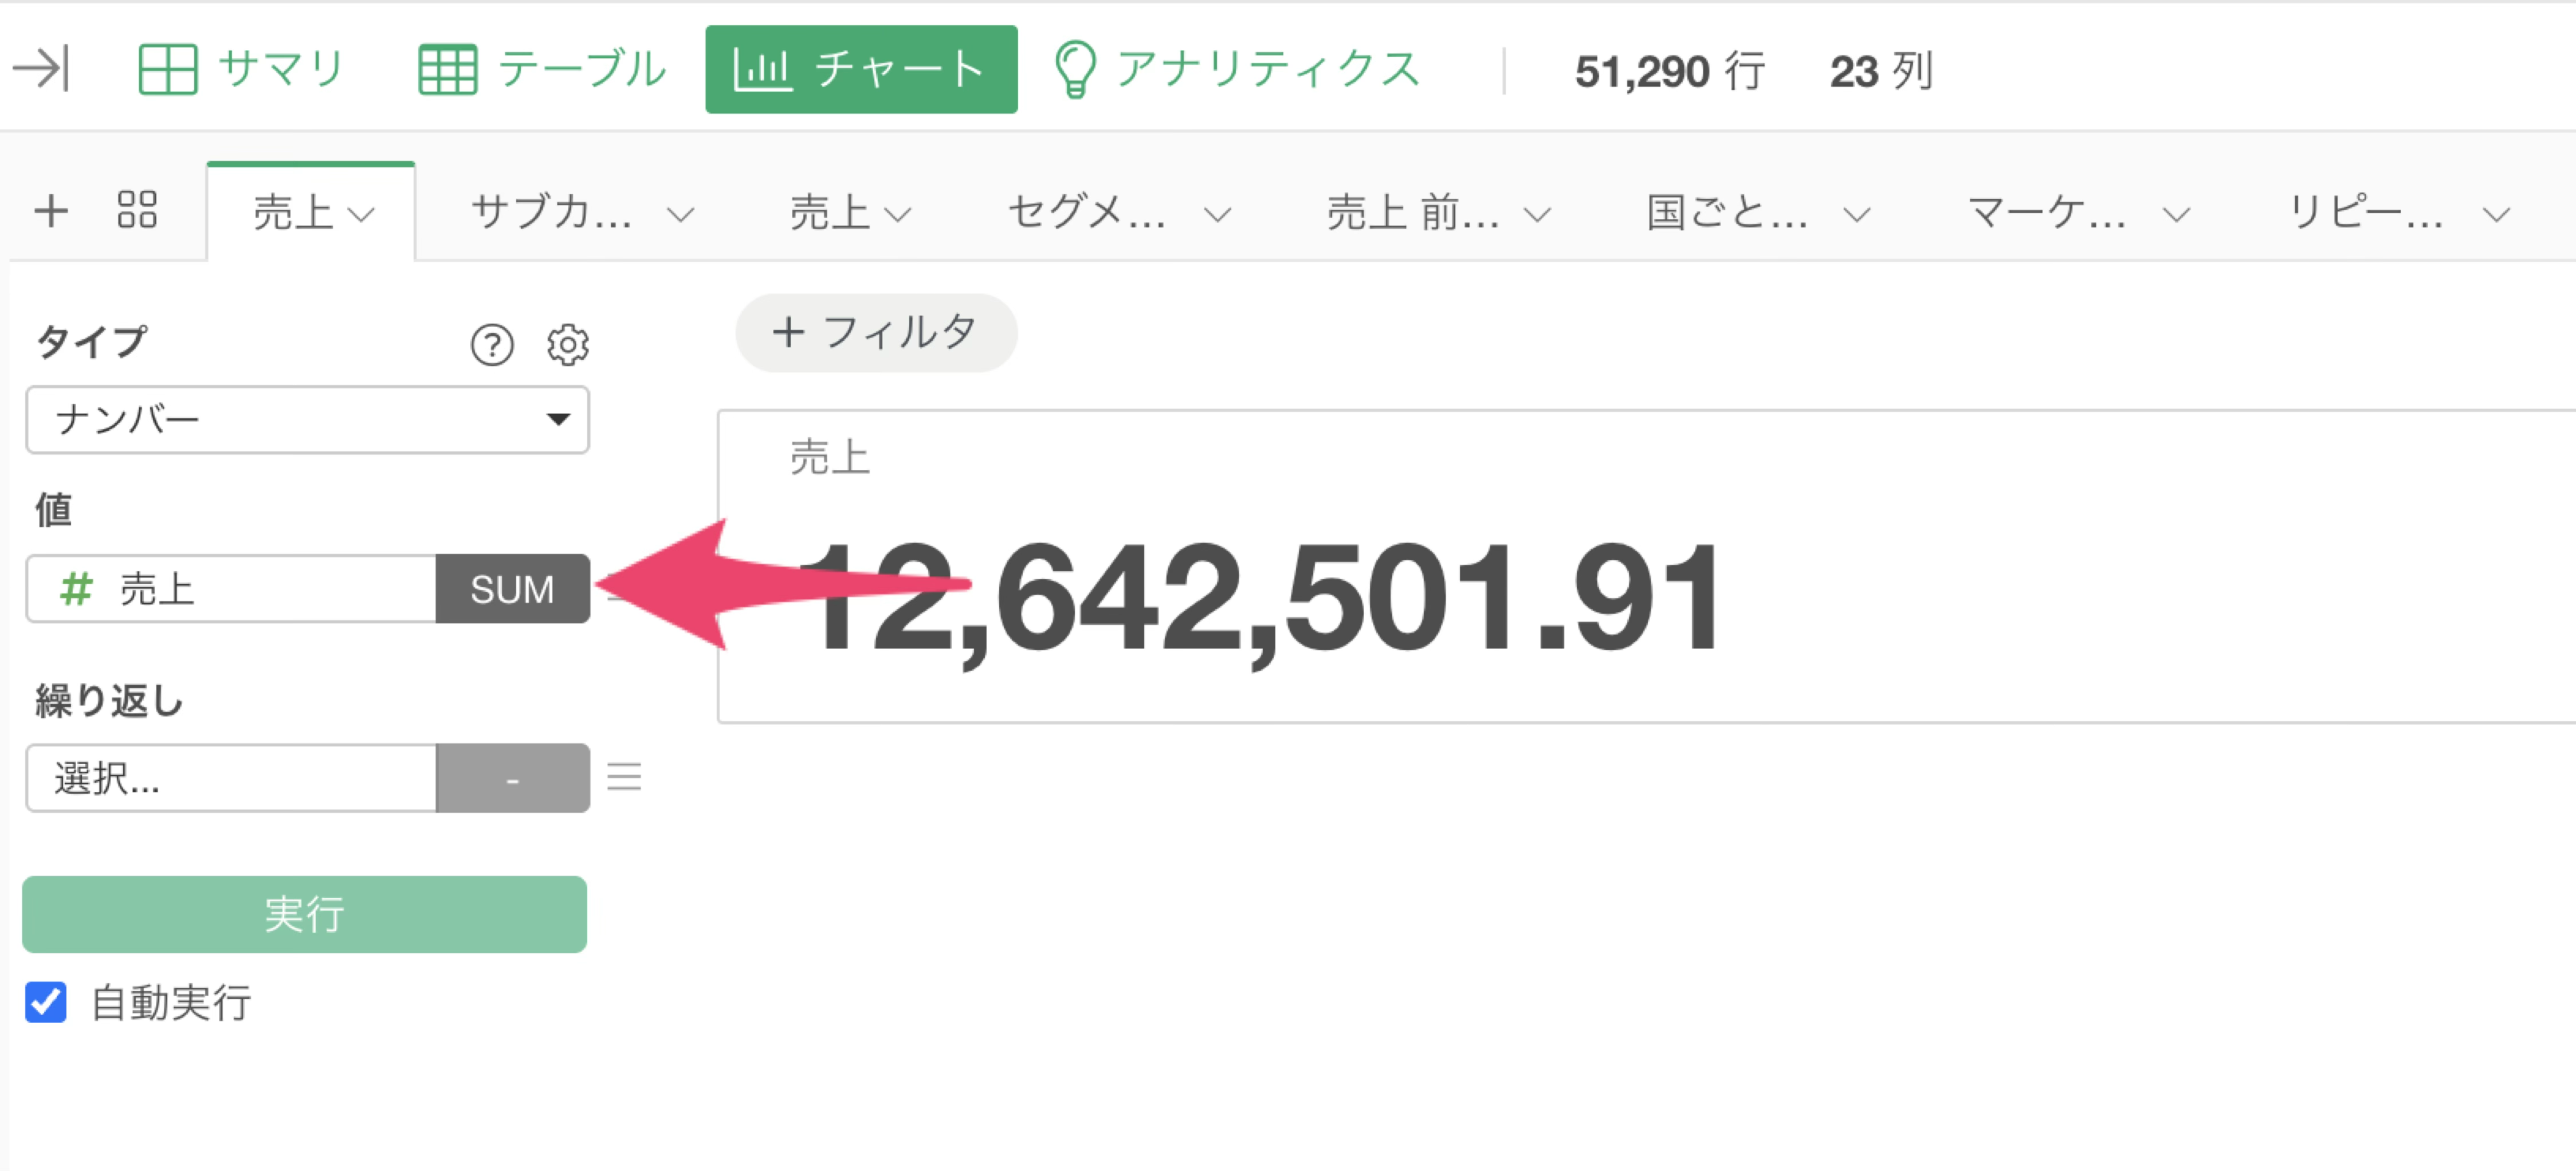Viewport: 2576px width, 1171px height.
Task: Open the アナリティクス view
Action: 1237,69
